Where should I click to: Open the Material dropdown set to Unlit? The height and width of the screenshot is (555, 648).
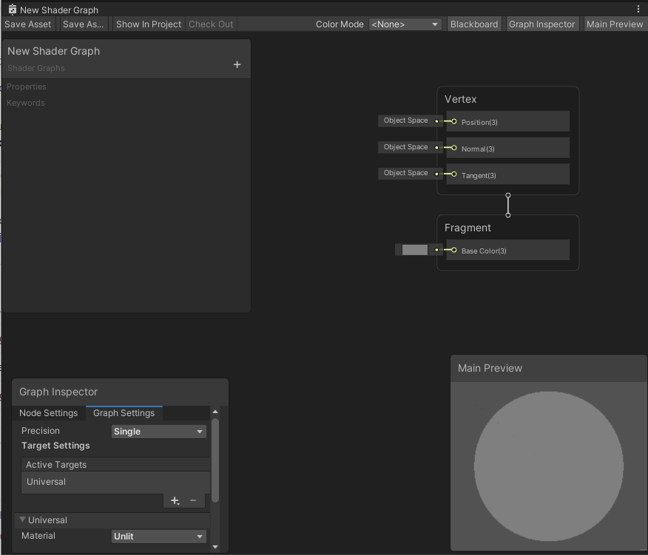pos(159,537)
